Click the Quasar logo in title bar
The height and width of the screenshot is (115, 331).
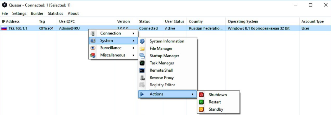click(5, 5)
